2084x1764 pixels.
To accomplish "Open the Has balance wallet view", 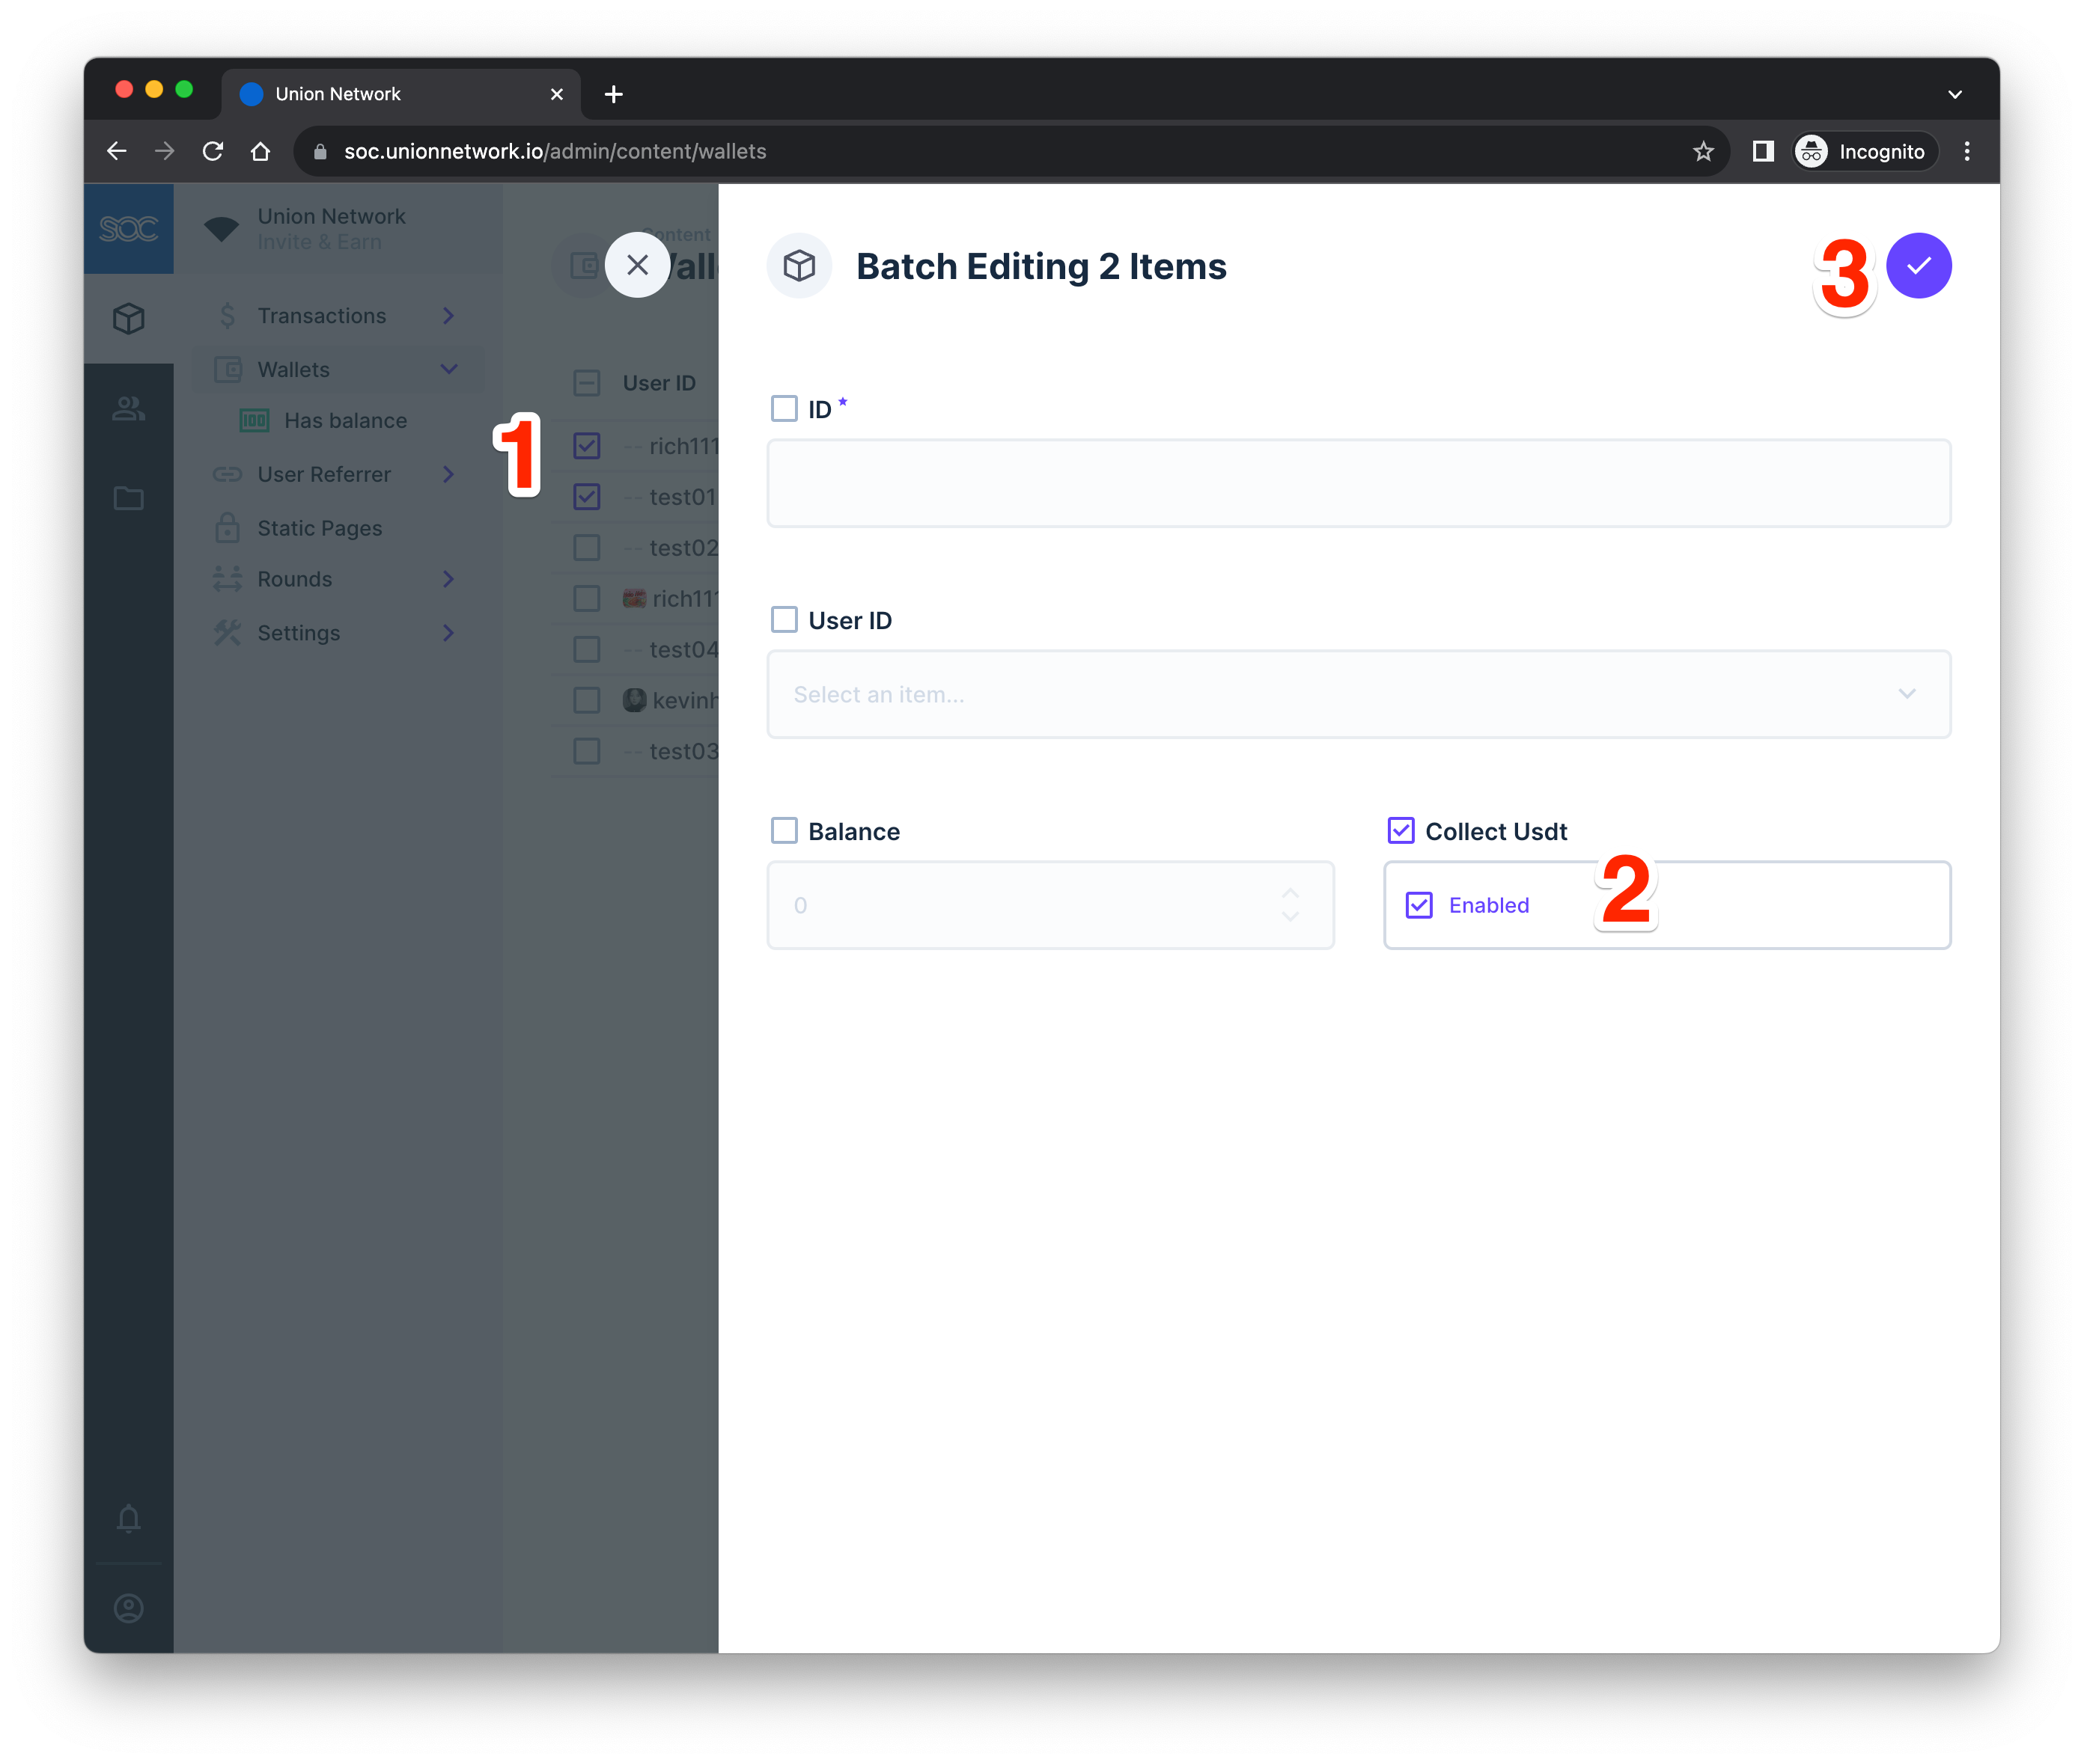I will (345, 420).
